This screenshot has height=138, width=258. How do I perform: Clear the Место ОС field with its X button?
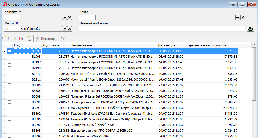click(x=70, y=29)
